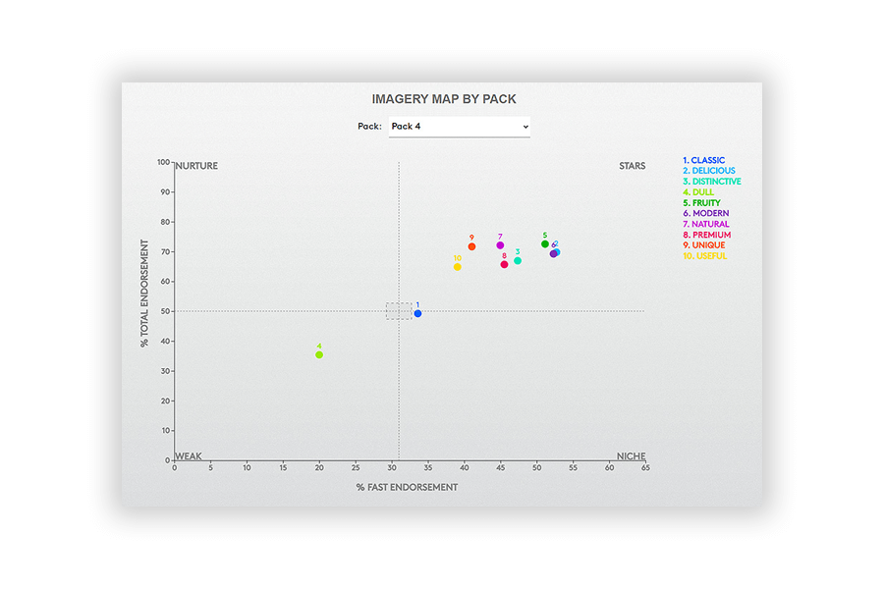Toggle the MODERN legend entry
This screenshot has height=589, width=884.
tap(705, 213)
